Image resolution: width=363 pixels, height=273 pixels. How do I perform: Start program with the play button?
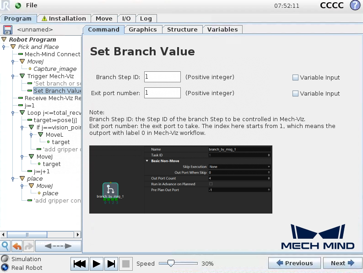coord(96,264)
